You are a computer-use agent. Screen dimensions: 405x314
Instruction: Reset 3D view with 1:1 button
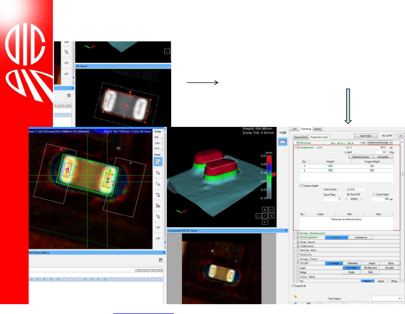271,210
